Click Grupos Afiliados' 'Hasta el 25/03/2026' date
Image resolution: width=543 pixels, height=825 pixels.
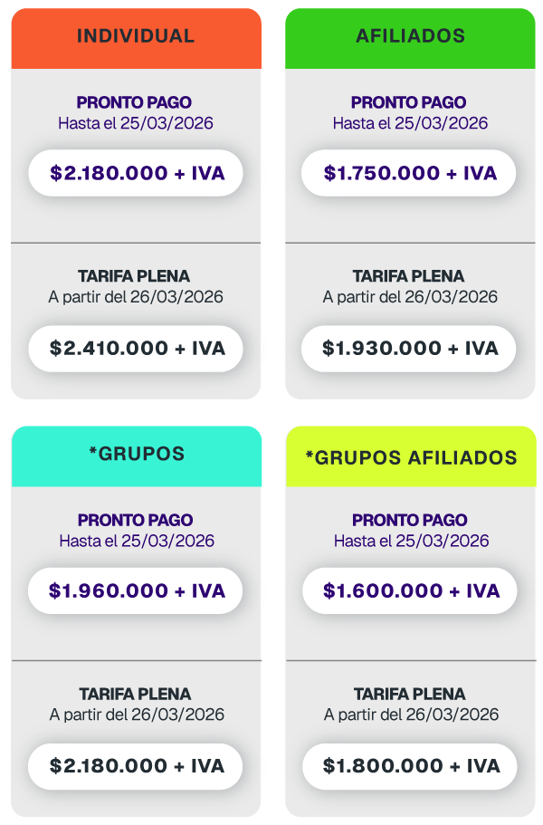pyautogui.click(x=411, y=541)
